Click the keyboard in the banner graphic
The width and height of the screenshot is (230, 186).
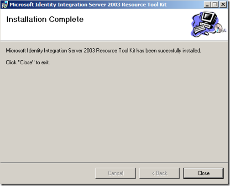[x=199, y=29]
